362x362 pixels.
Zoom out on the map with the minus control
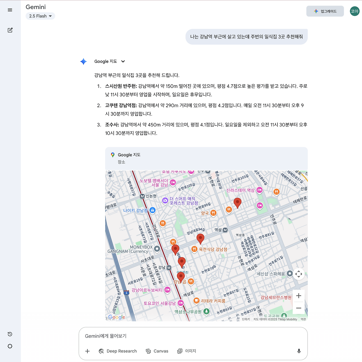tap(299, 308)
